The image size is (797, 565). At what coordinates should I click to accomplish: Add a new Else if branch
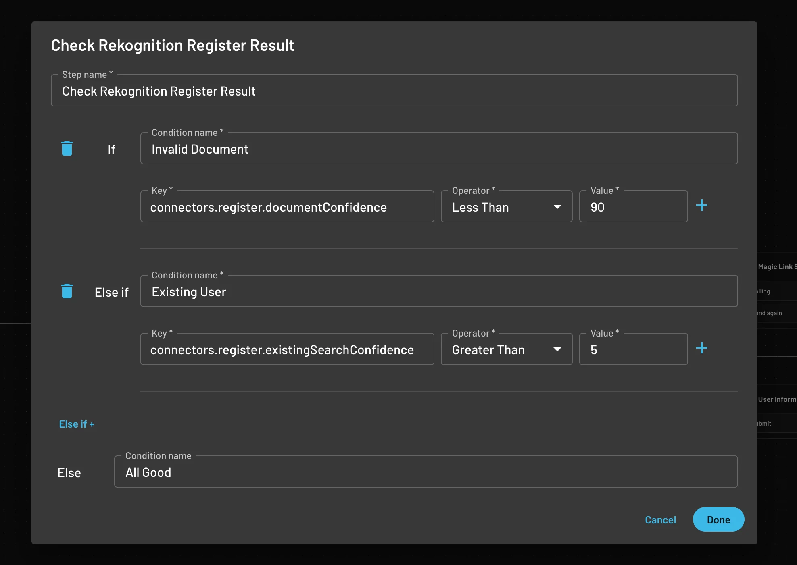(x=77, y=424)
